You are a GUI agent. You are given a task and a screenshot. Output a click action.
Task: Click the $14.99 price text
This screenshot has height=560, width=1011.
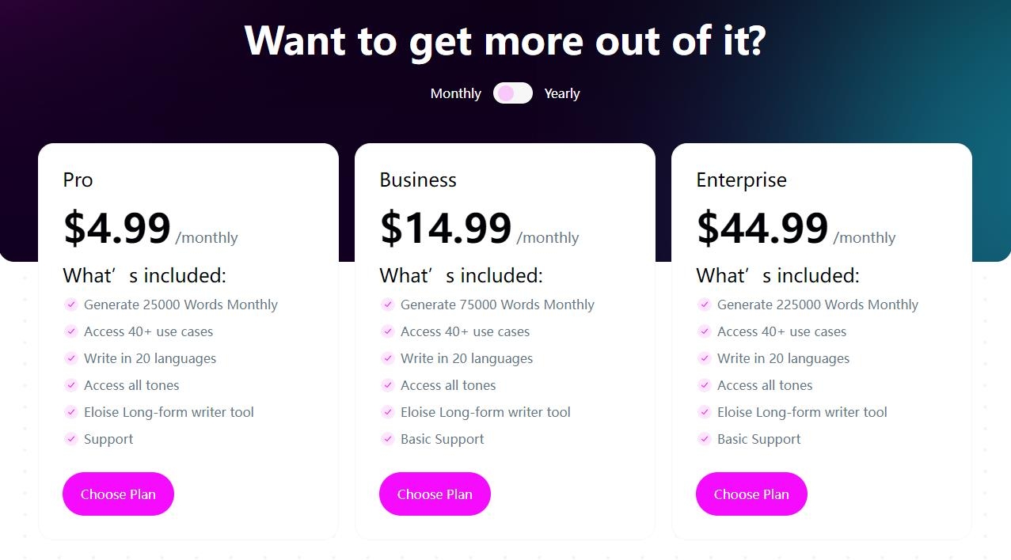tap(446, 228)
